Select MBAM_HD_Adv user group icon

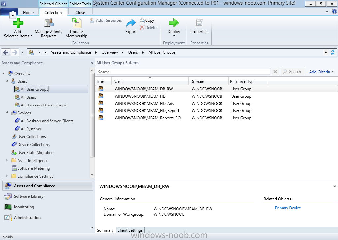101,103
